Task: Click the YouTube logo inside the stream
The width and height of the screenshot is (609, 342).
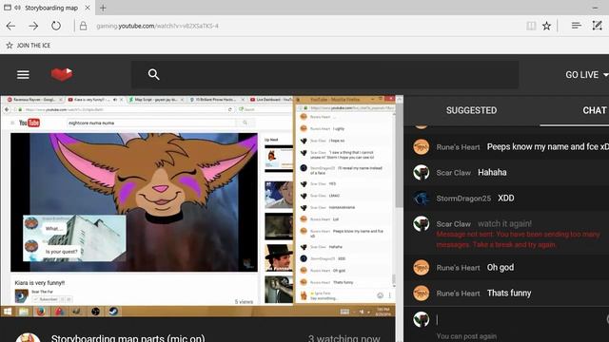Action: tap(29, 123)
